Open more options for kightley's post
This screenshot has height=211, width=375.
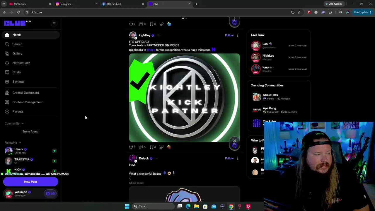(238, 35)
